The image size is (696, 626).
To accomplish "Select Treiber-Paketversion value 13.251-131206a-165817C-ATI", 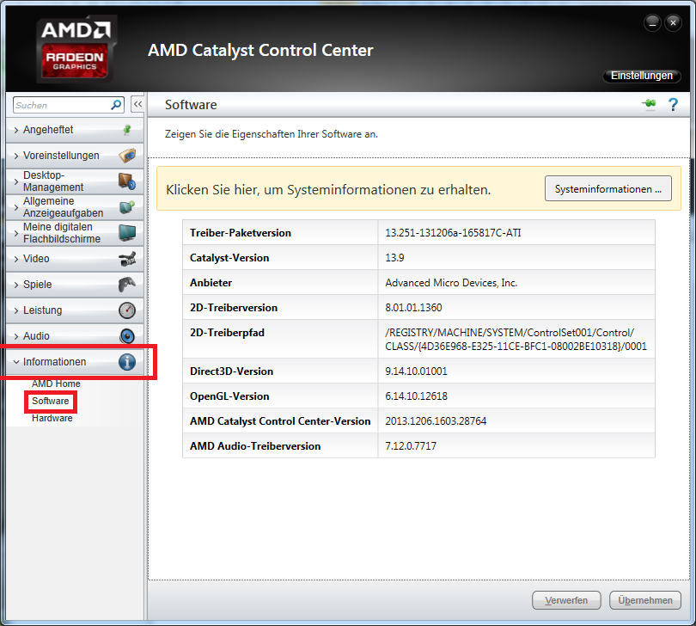I will point(453,233).
